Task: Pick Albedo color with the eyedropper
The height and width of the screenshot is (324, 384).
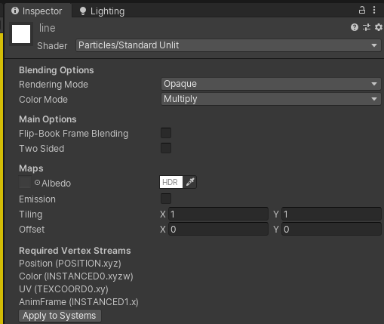Action: click(190, 182)
